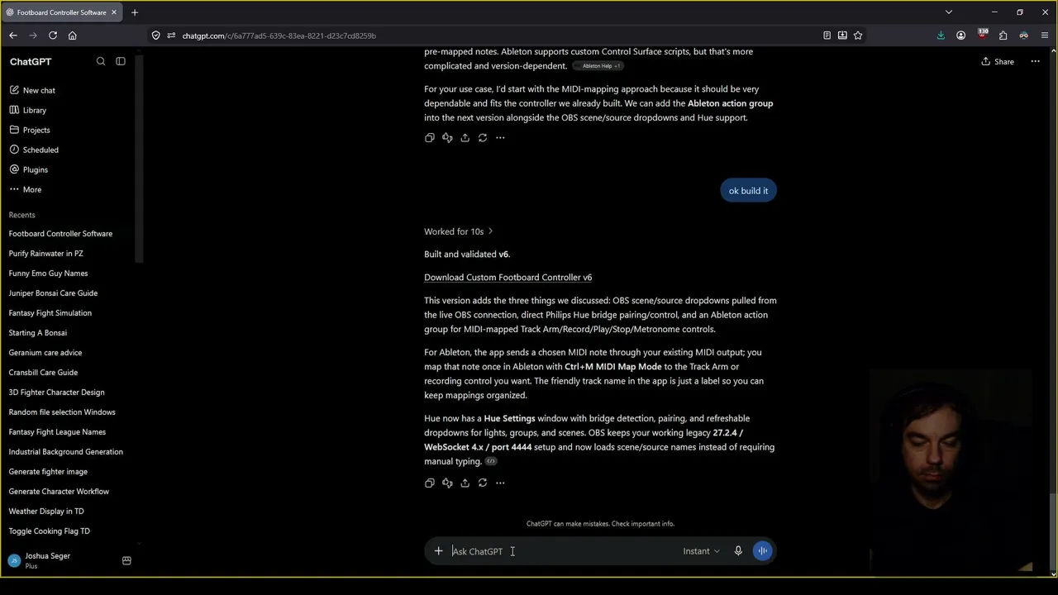The width and height of the screenshot is (1058, 595).
Task: Open the Fantasy Fight League Names chat
Action: [57, 432]
